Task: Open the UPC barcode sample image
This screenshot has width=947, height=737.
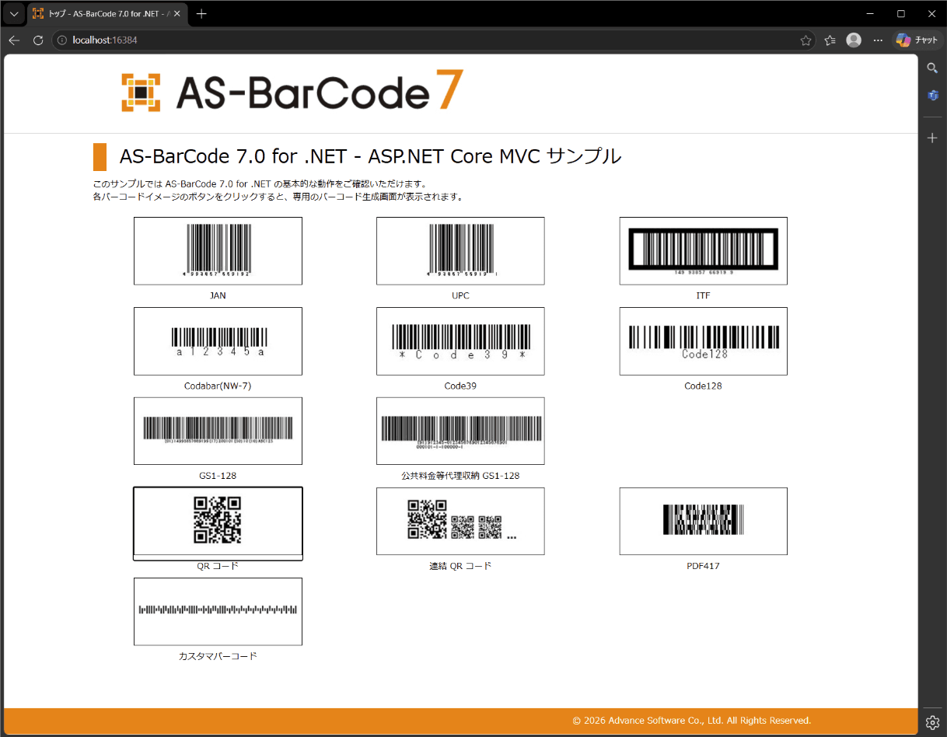Action: point(460,251)
